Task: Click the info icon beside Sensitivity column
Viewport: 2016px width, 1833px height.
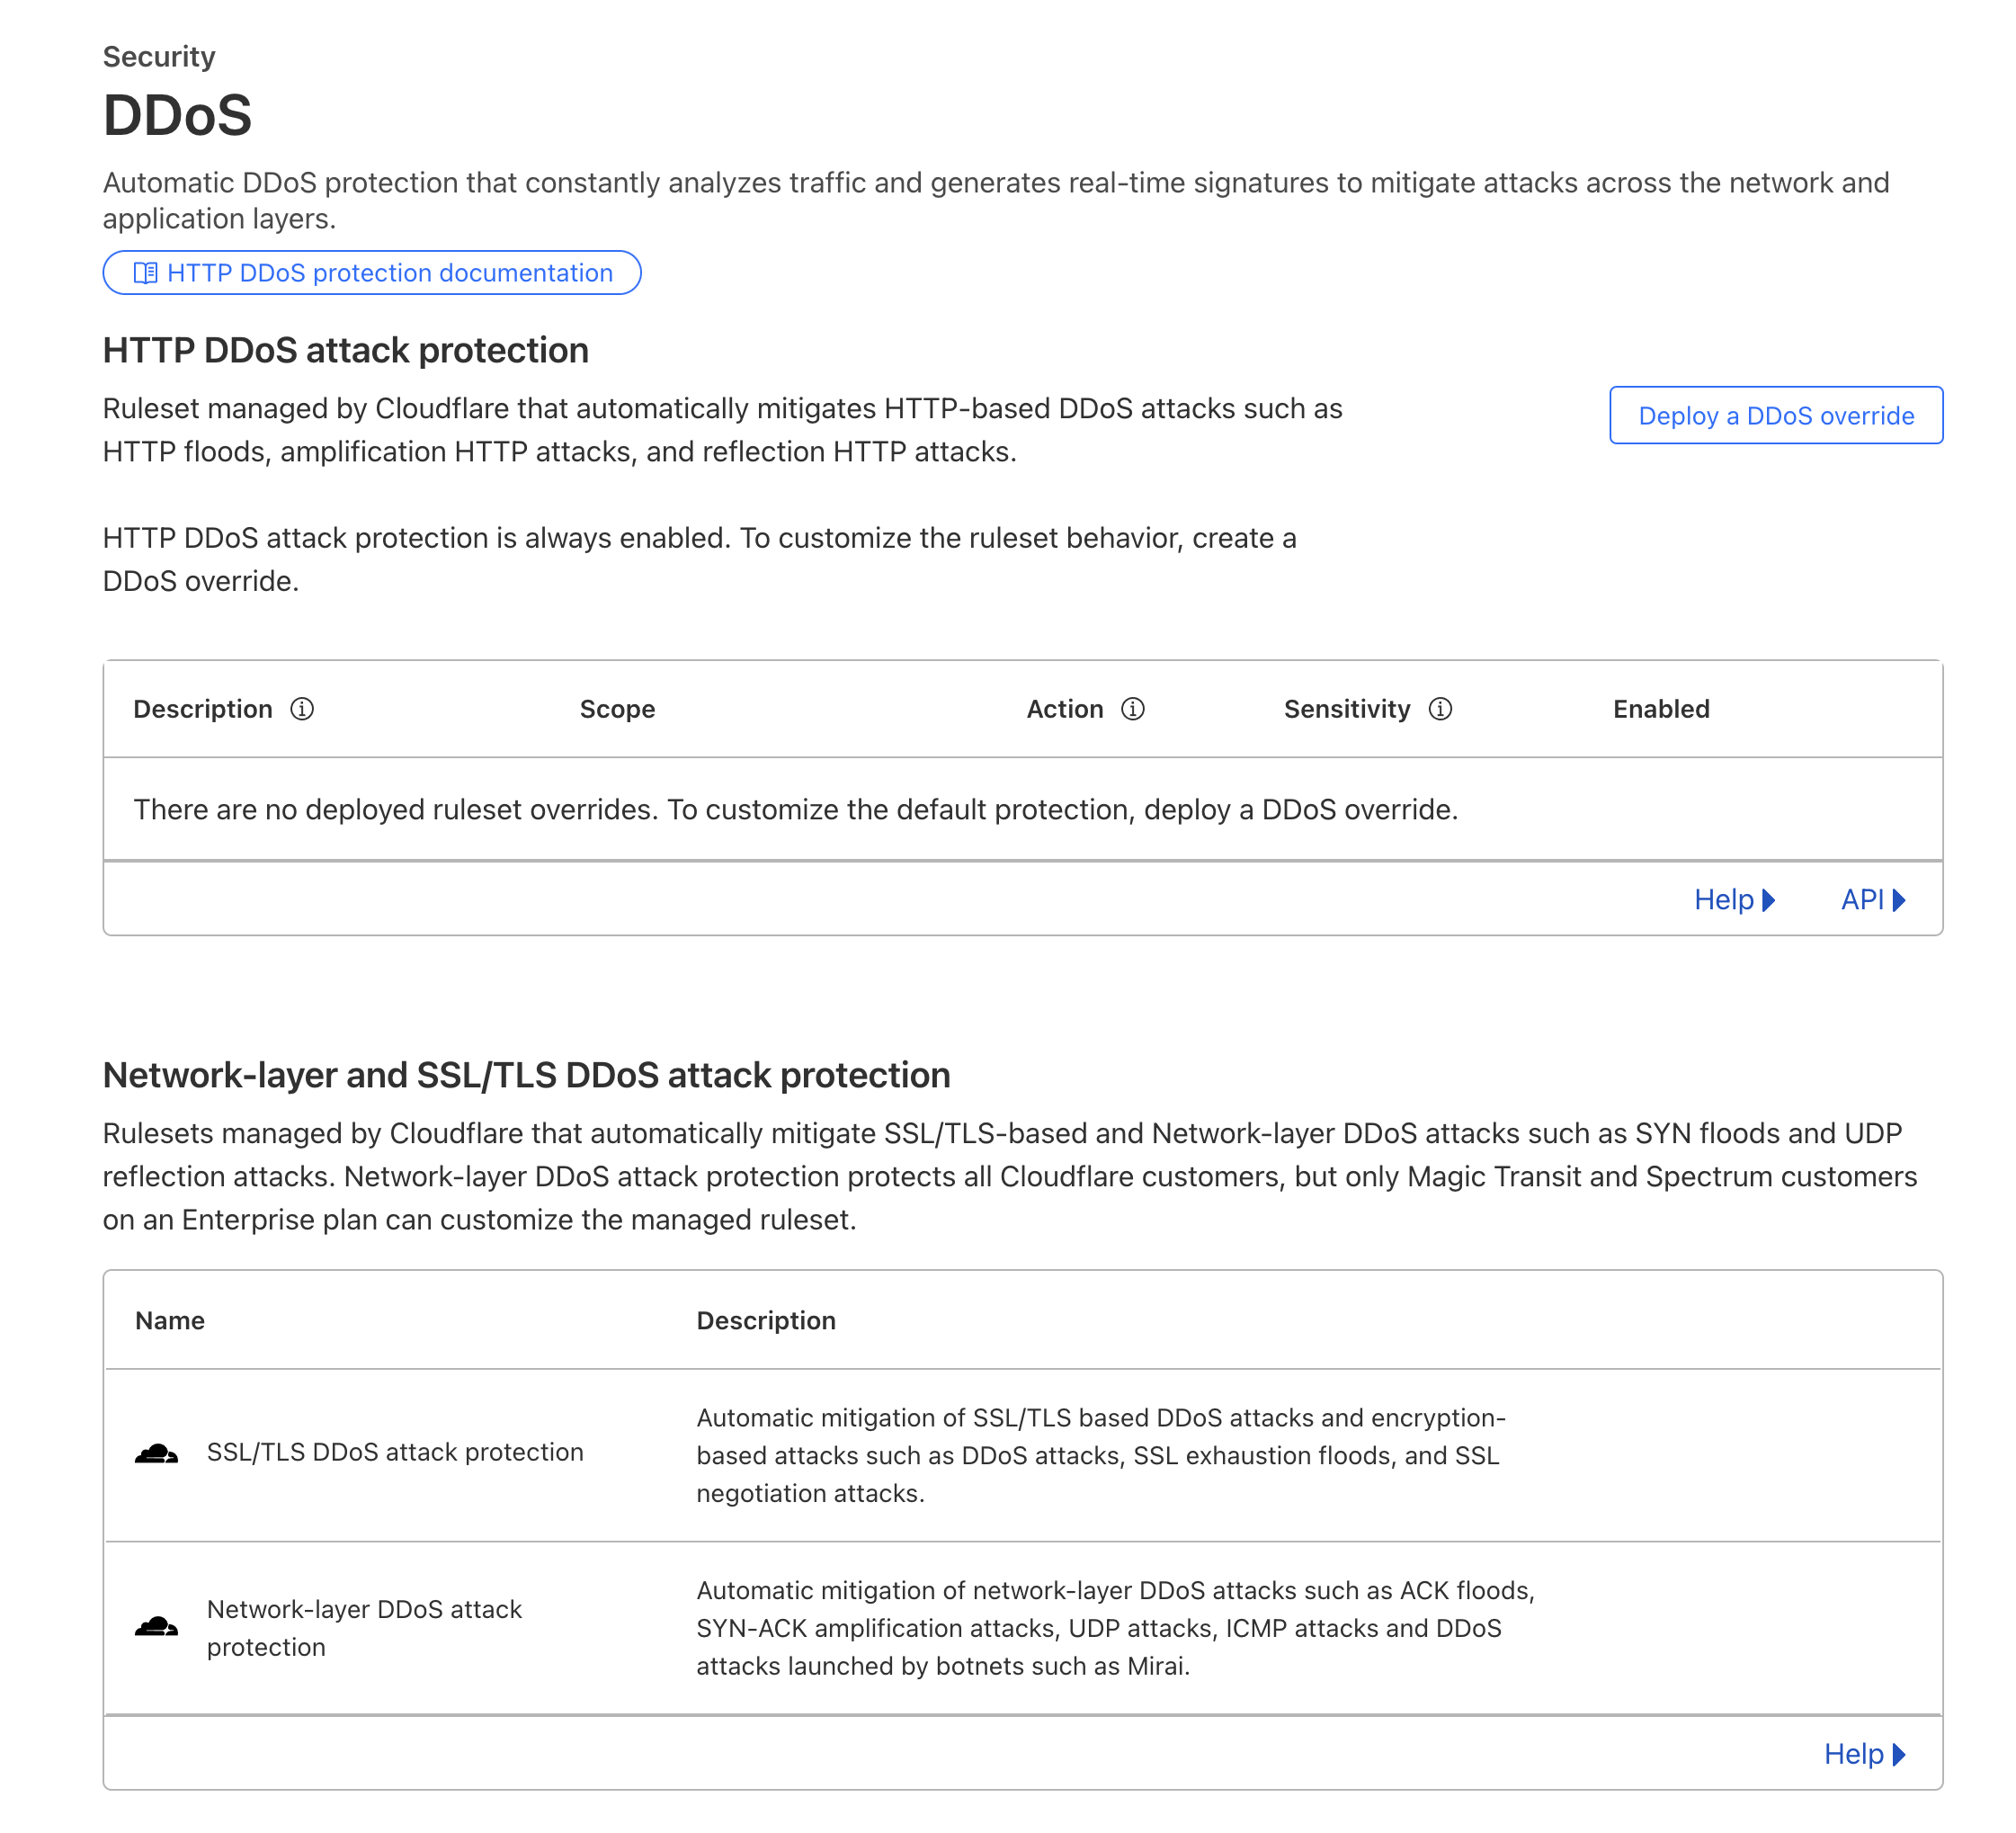Action: click(x=1441, y=708)
